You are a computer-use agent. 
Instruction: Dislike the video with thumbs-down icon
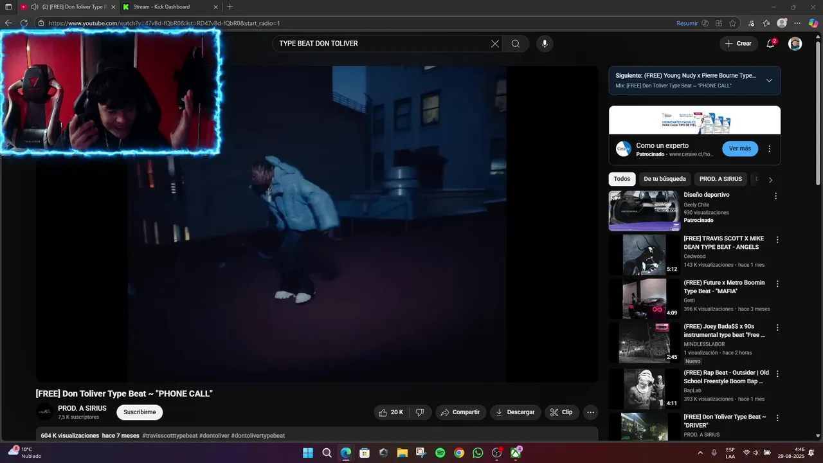(x=420, y=412)
